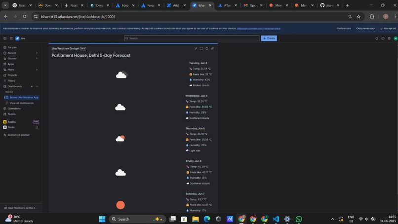Focus the Jira Search field
Image resolution: width=398 pixels, height=224 pixels.
point(192,38)
